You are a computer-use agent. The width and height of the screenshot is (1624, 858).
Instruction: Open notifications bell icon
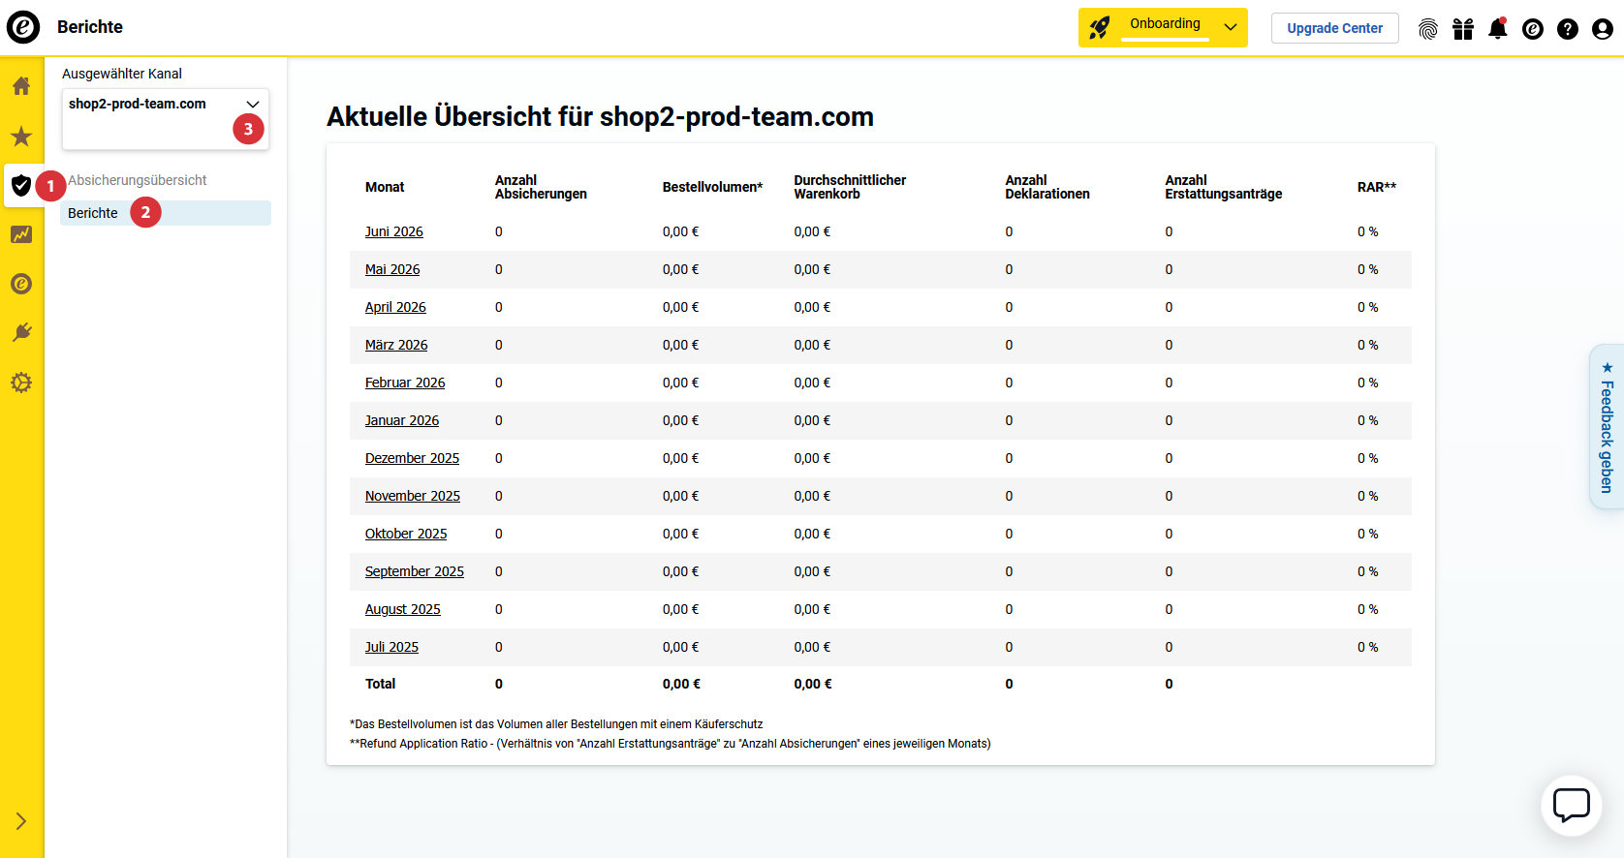[x=1498, y=28]
